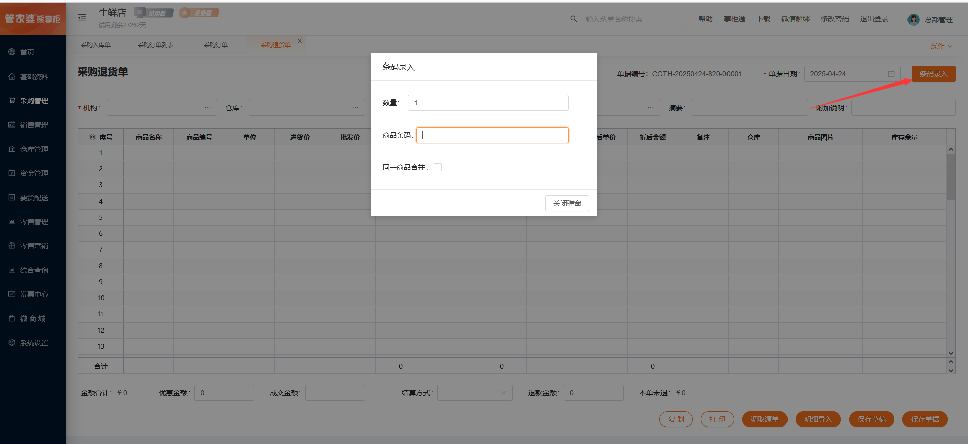Open the 仓库 selector ellipsis
Viewport: 968px width, 444px height.
point(355,108)
